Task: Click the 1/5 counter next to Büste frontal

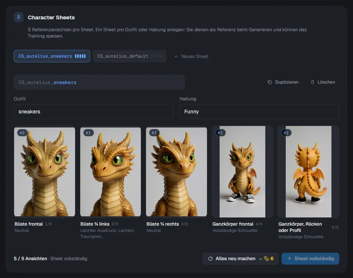Action: 48,224
